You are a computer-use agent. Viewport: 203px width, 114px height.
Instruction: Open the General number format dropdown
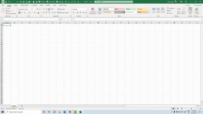[87, 9]
